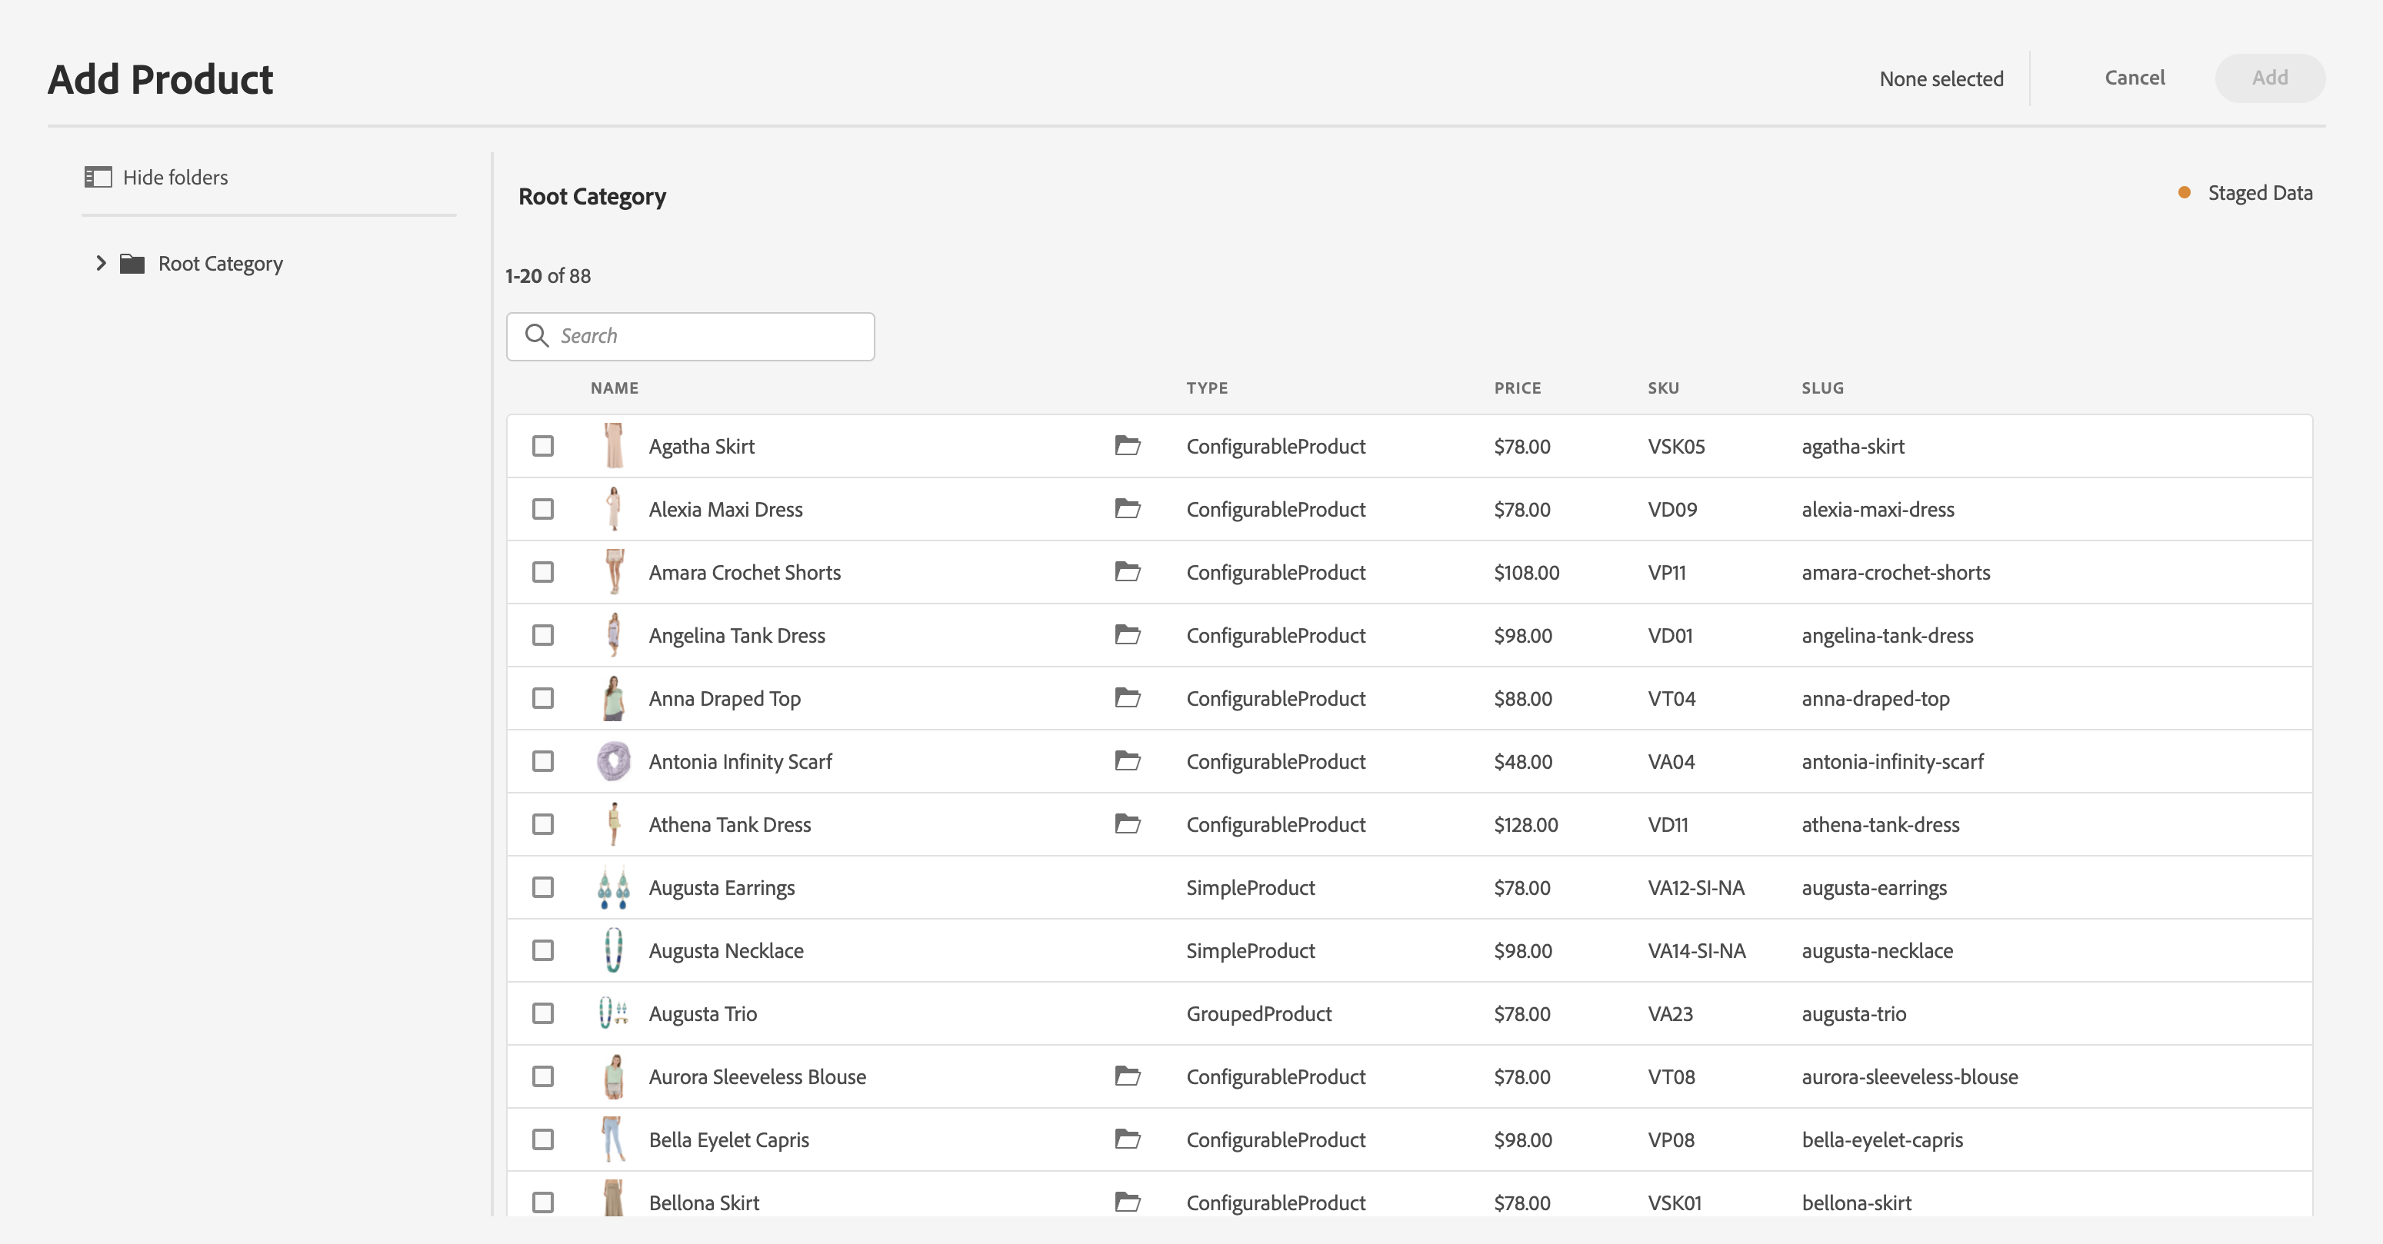Click the Root Category folder icon
2383x1244 pixels.
coord(132,264)
